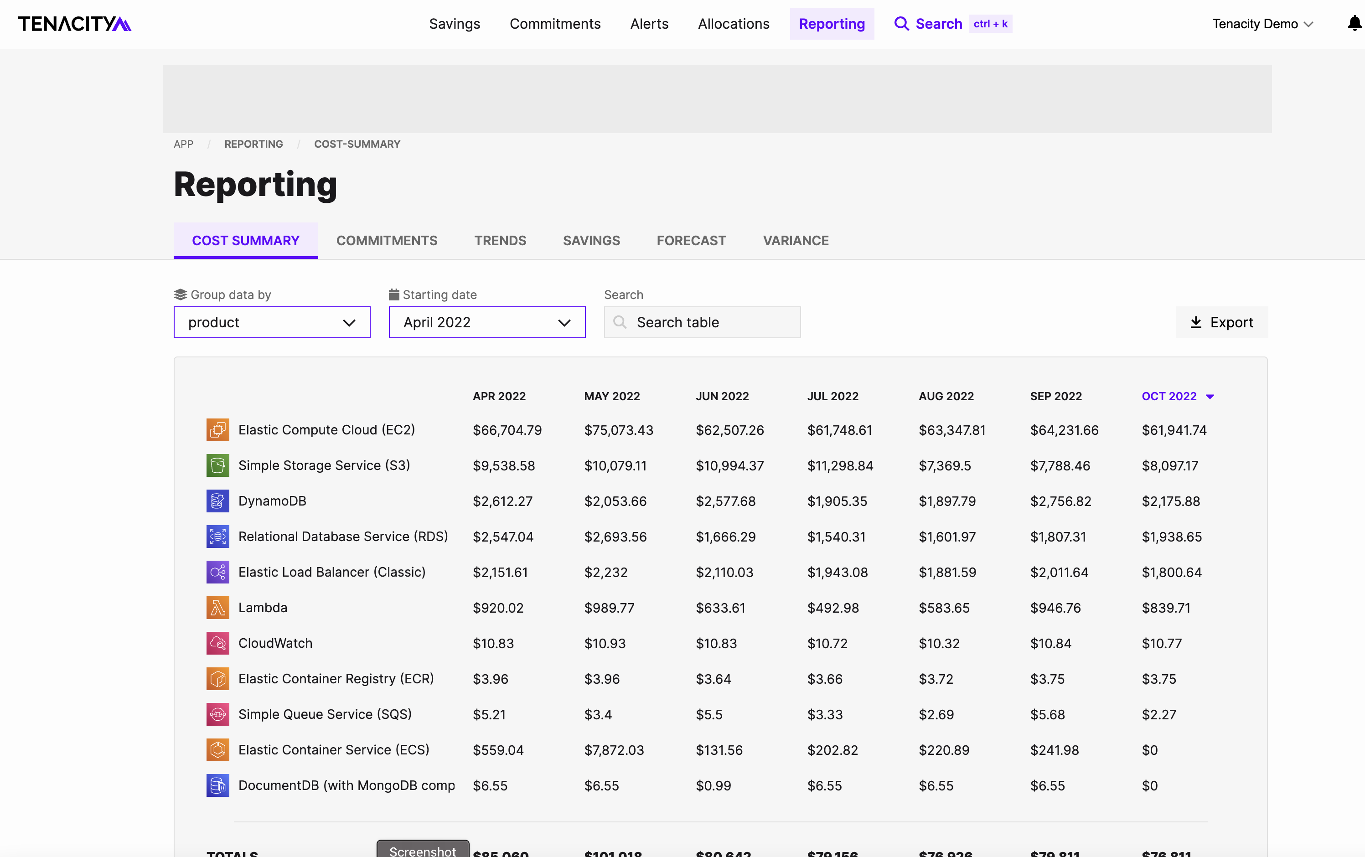Switch to the Commitments report tab
Screen dimensions: 1365x857
(387, 240)
